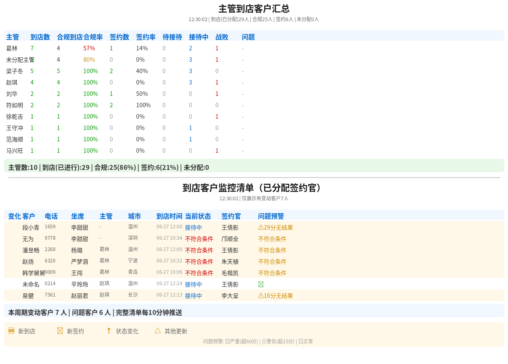The height and width of the screenshot is (364, 508).
Task: Click agent name 严梦涵
Action: point(80,262)
